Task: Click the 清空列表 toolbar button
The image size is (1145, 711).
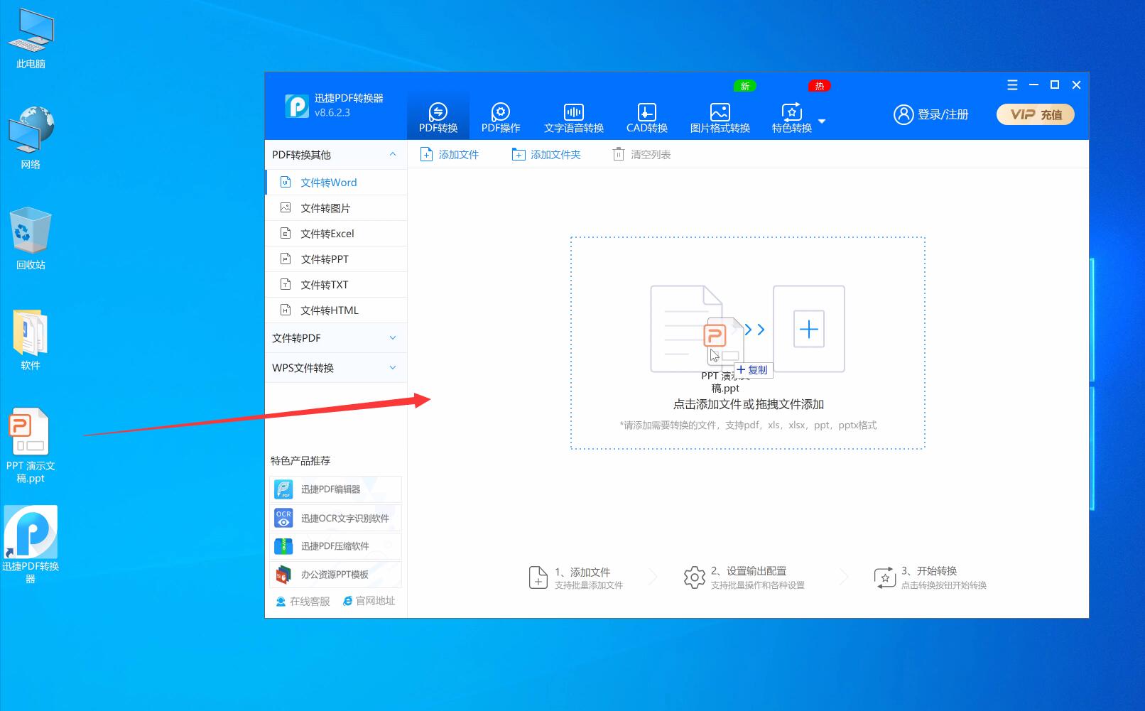Action: (x=641, y=154)
